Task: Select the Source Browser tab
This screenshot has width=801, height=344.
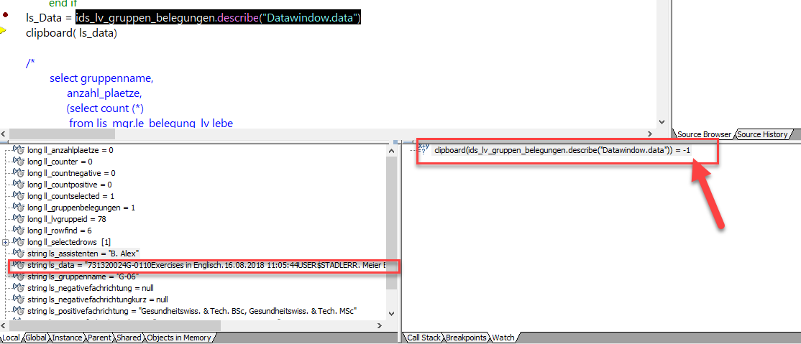Action: click(704, 134)
